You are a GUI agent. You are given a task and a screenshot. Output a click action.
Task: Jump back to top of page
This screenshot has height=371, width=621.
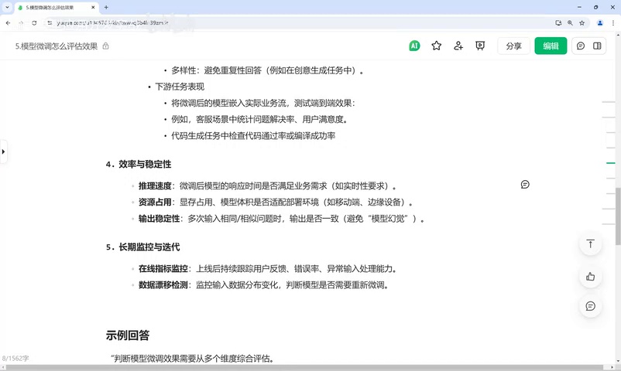(590, 244)
